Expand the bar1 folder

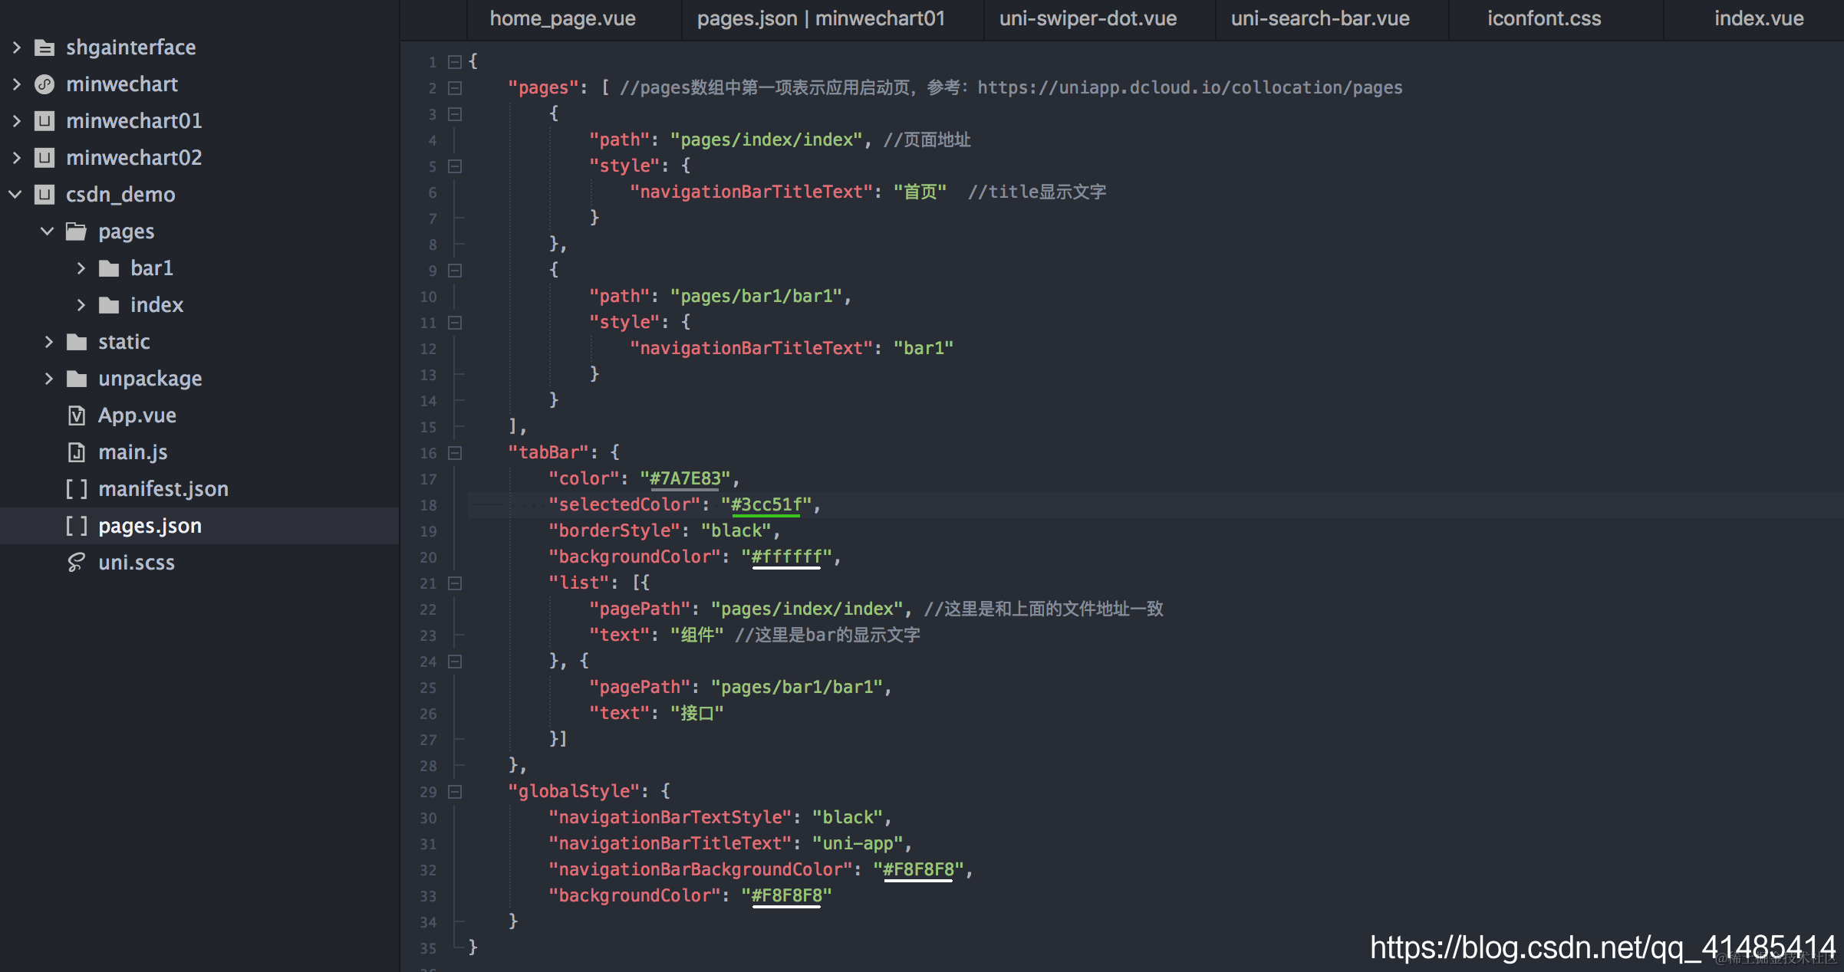(81, 268)
